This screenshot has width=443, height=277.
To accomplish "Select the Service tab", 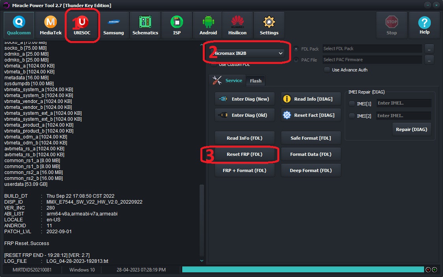I will point(228,80).
